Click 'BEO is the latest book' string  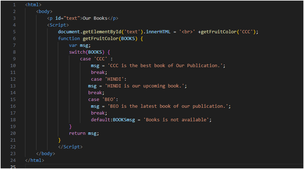(x=168, y=106)
